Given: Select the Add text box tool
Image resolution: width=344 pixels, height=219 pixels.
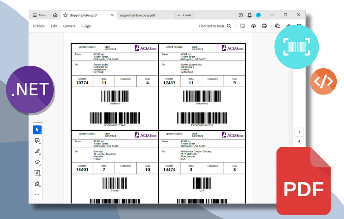Looking at the screenshot, I should click(x=37, y=173).
